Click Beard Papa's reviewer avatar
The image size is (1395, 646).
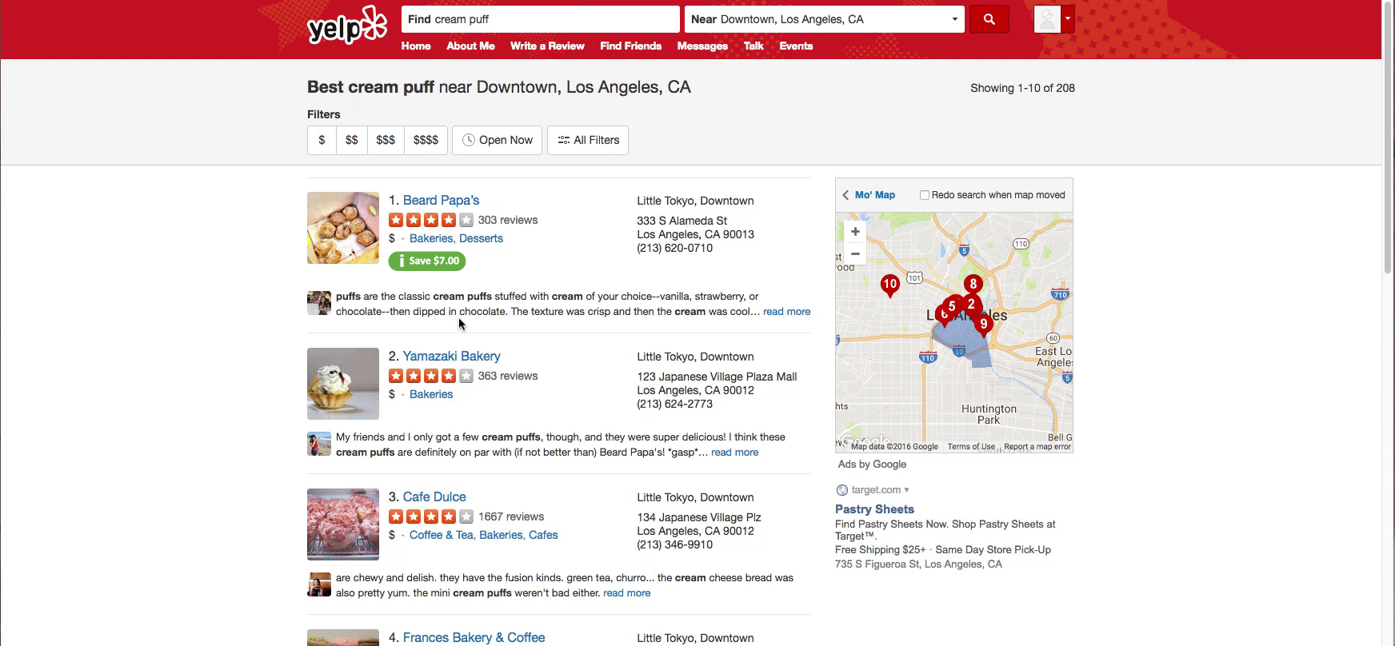(319, 303)
